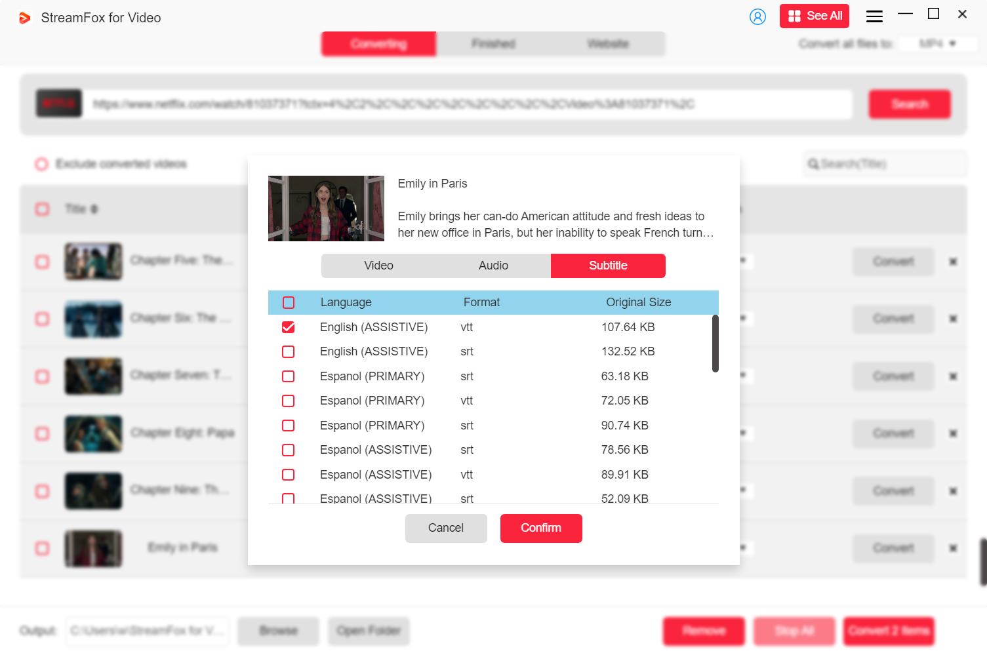The height and width of the screenshot is (655, 987).
Task: Remove Chapter Nine row with X icon
Action: tap(953, 491)
